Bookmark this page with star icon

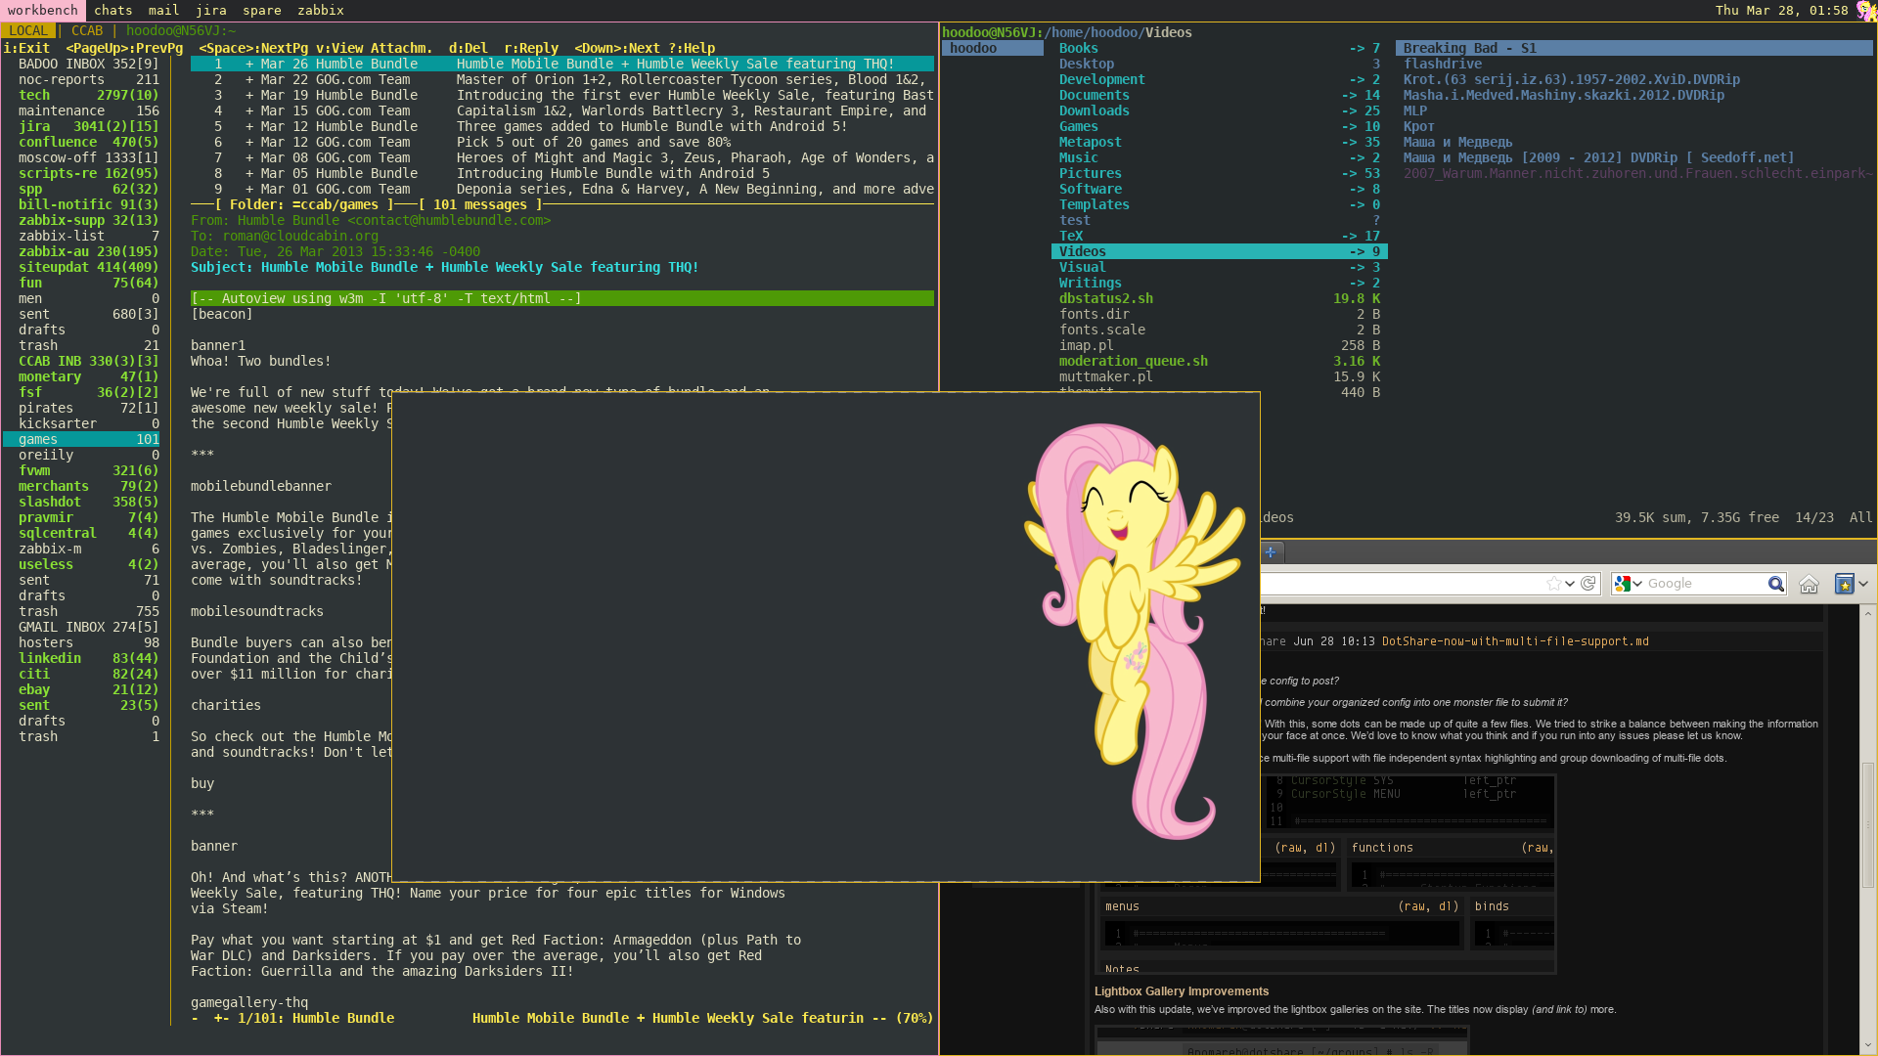[x=1553, y=584]
